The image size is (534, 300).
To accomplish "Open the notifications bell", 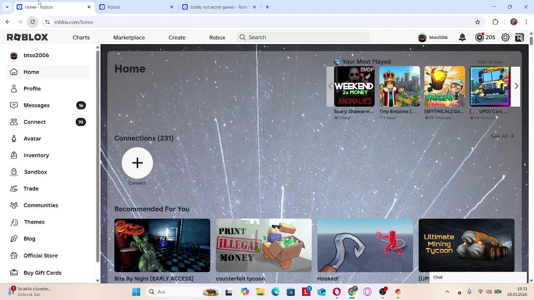I will [x=462, y=37].
